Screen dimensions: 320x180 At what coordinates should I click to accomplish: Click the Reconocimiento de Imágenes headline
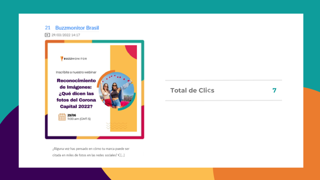tap(76, 93)
